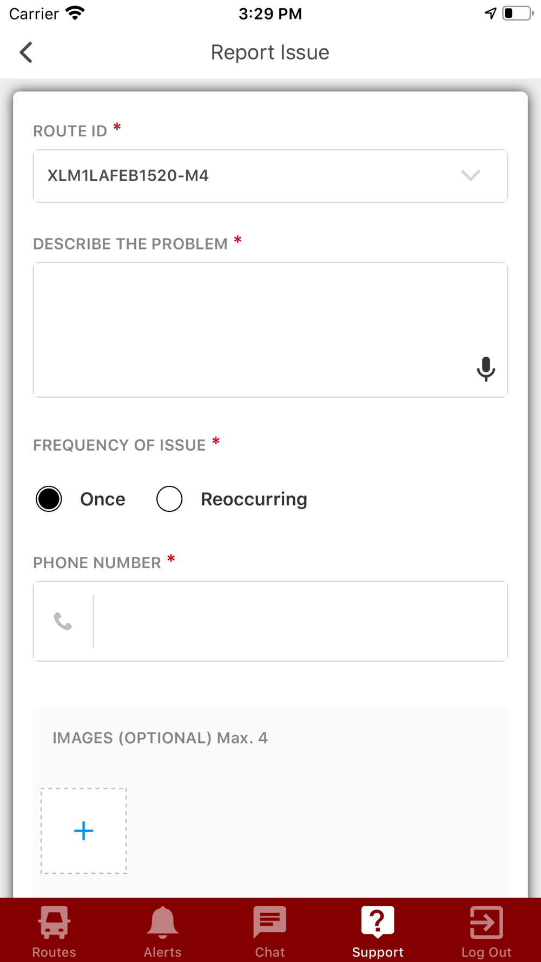Expand the Route ID dropdown chevron
This screenshot has height=962, width=541.
[471, 175]
